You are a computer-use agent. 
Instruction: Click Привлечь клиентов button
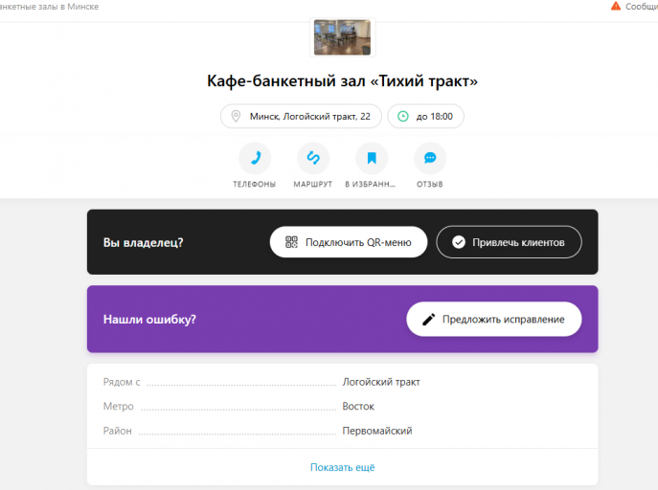point(509,242)
